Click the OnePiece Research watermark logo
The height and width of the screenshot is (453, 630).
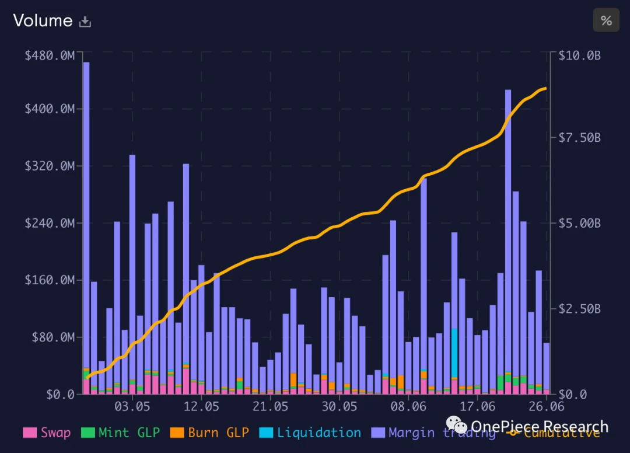click(457, 425)
